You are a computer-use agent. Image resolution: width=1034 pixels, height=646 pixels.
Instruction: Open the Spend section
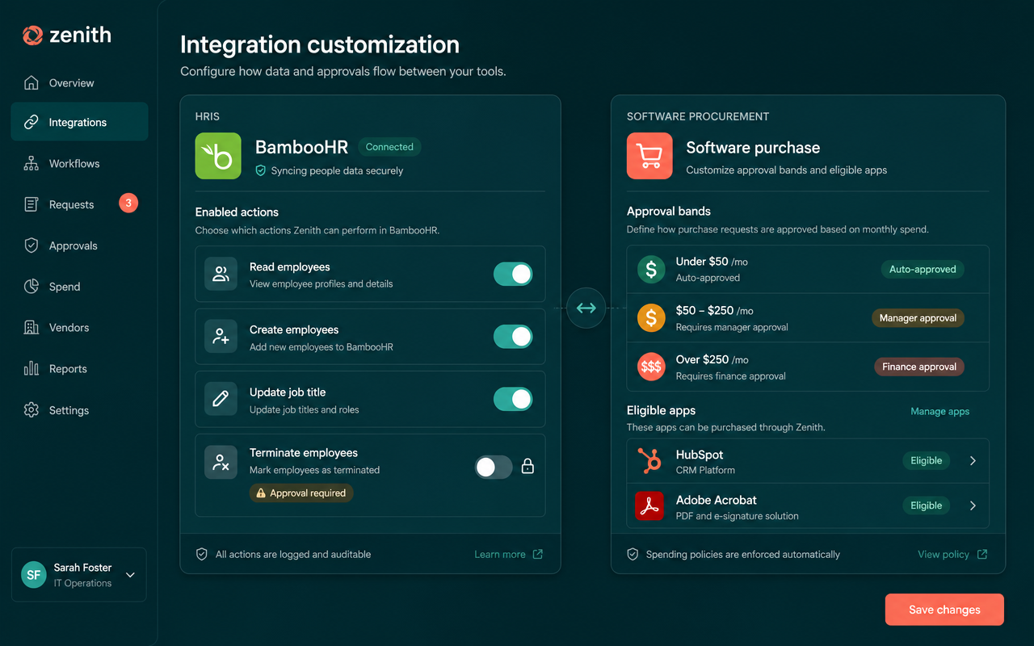79,287
